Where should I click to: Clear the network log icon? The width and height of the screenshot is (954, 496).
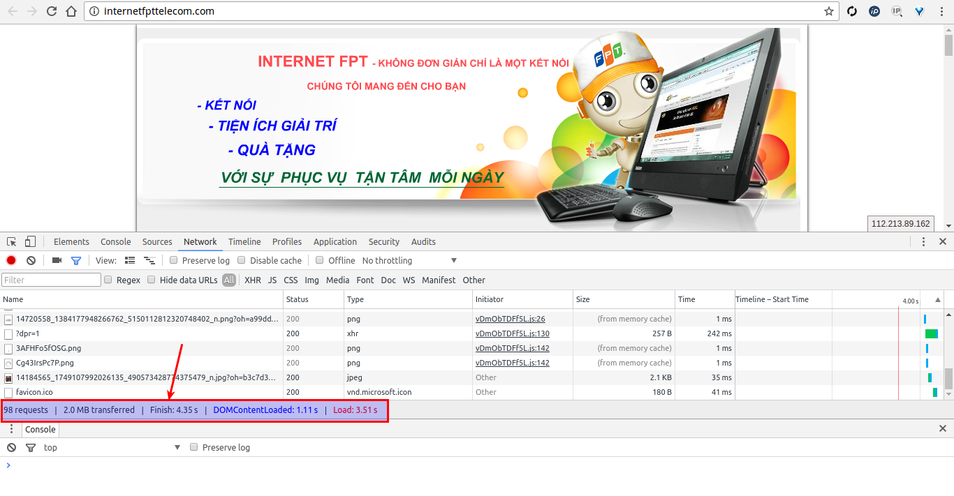(31, 260)
